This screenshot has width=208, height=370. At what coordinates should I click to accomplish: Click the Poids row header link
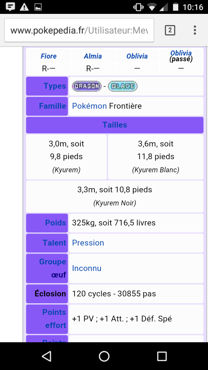55,222
